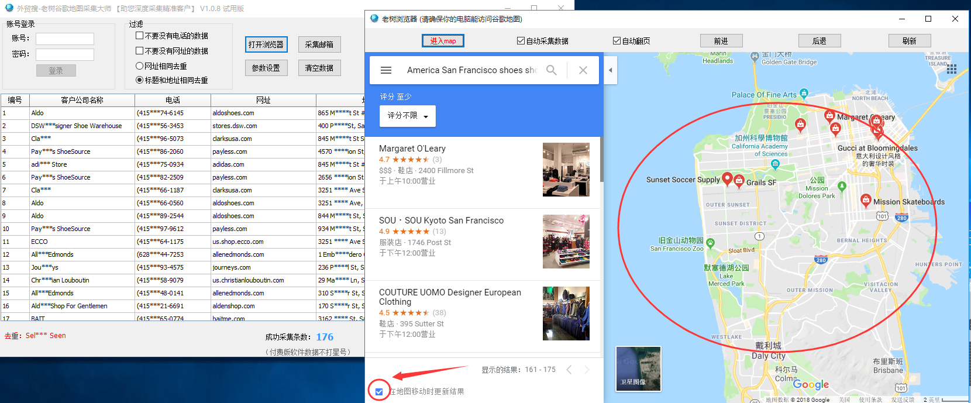The height and width of the screenshot is (403, 971).
Task: Open the Google Maps hamburger menu
Action: pos(386,70)
